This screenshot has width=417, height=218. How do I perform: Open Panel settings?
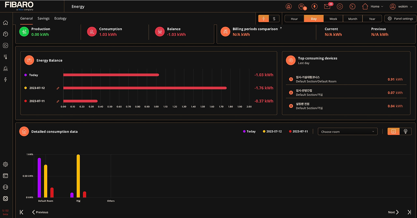(x=400, y=19)
